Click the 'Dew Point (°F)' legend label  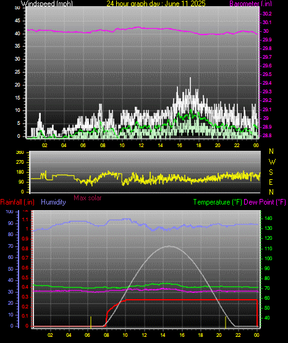265,202
